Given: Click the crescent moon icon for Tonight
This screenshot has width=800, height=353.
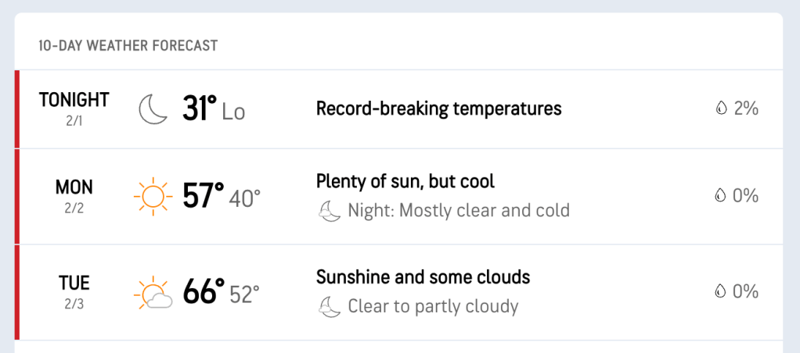Looking at the screenshot, I should point(153,109).
